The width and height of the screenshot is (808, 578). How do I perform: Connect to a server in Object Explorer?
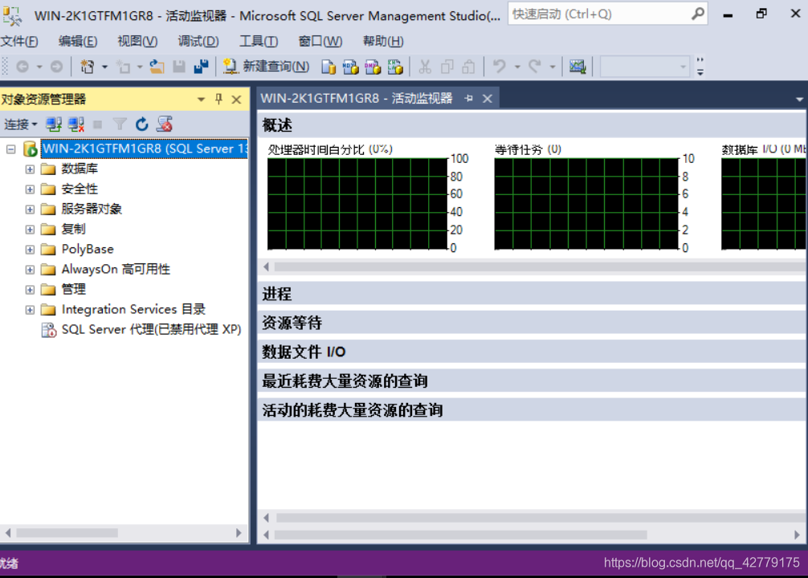(x=53, y=124)
